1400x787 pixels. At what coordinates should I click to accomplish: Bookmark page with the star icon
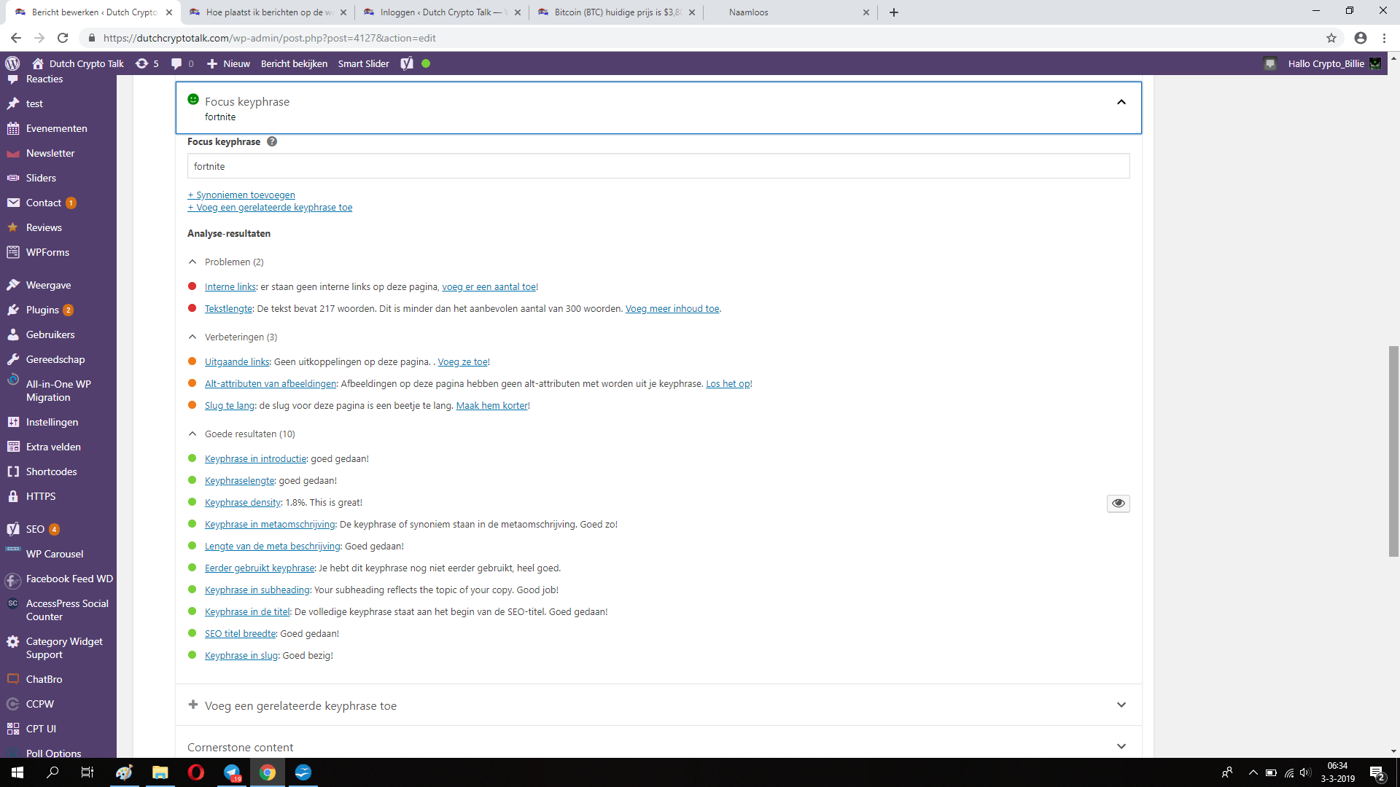[x=1331, y=38]
